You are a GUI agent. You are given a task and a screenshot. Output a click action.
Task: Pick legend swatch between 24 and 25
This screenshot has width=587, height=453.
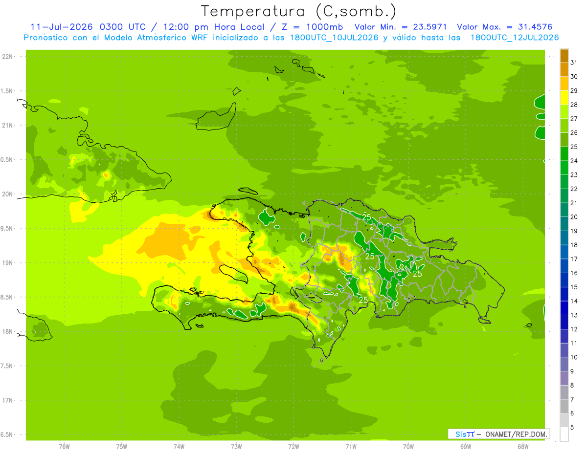[x=564, y=153]
